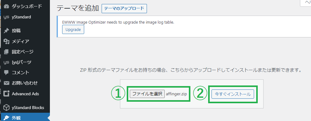
Task: Click the ys icon beside [ys]パーツ
Action: coord(6,62)
